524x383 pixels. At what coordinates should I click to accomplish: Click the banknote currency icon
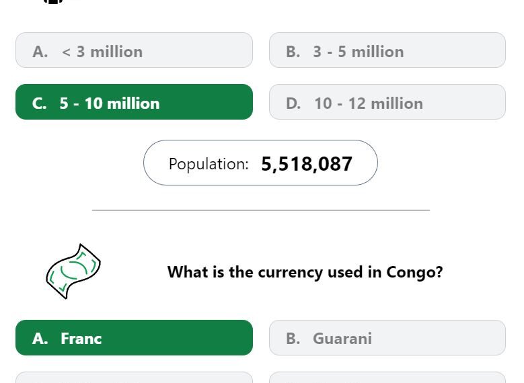coord(73,271)
